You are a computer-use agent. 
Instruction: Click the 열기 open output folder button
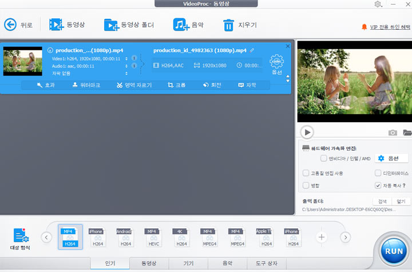pos(401,202)
